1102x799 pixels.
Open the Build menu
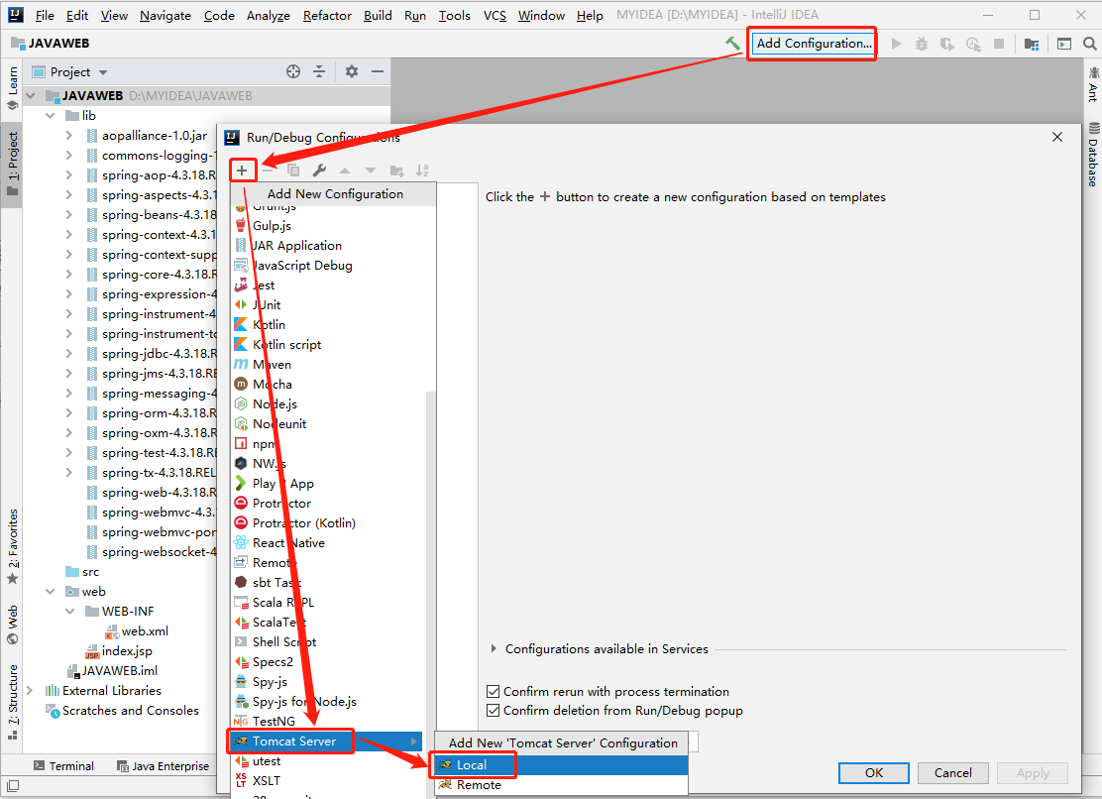pos(378,16)
